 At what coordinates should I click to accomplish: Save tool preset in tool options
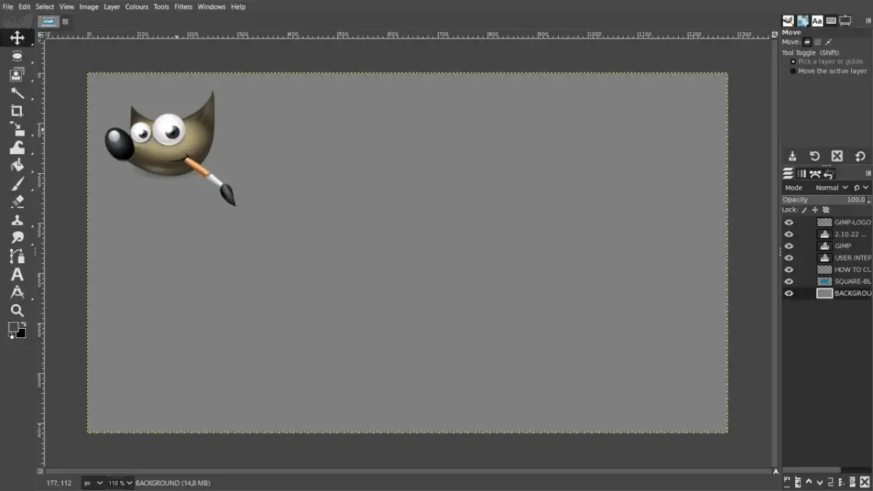792,156
